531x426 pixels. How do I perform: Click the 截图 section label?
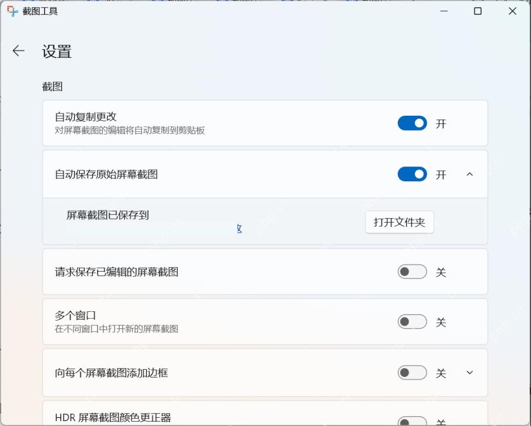click(52, 87)
